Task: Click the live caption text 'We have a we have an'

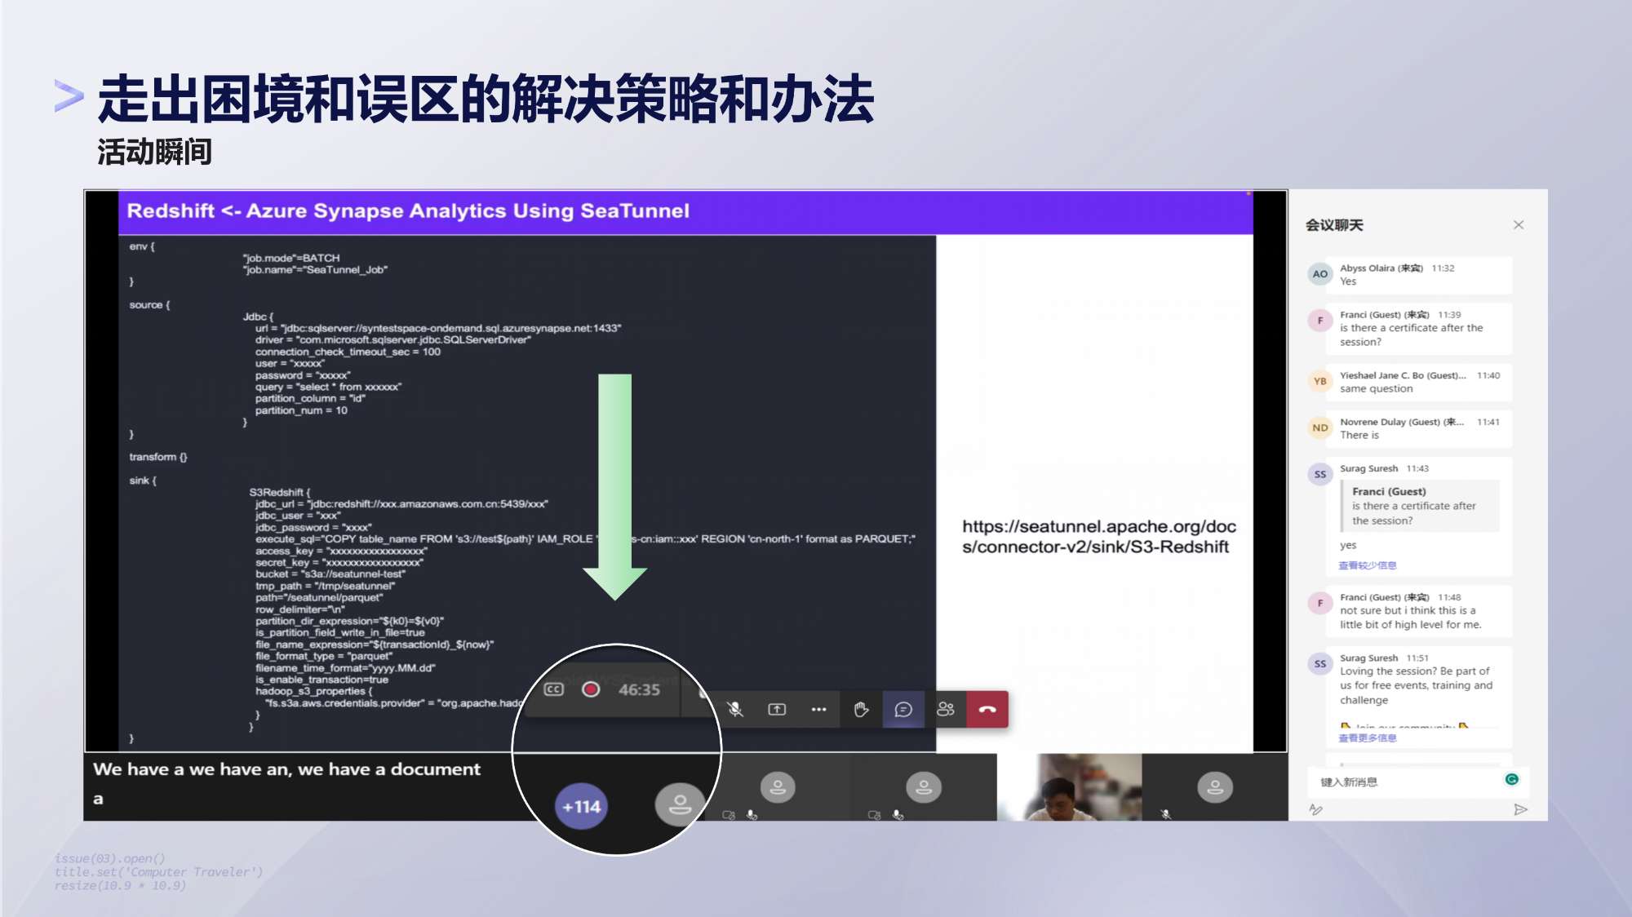Action: (x=286, y=769)
